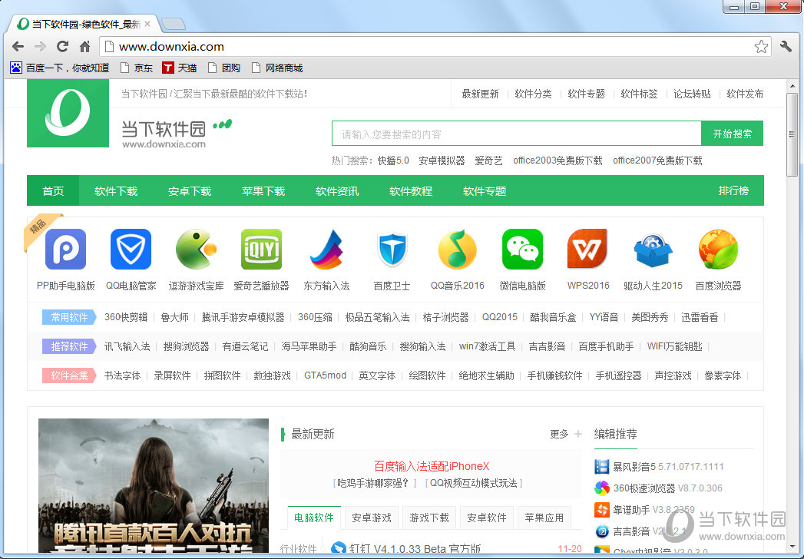Image resolution: width=804 pixels, height=559 pixels.
Task: Open the 软件资讯 navigation item
Action: click(337, 190)
